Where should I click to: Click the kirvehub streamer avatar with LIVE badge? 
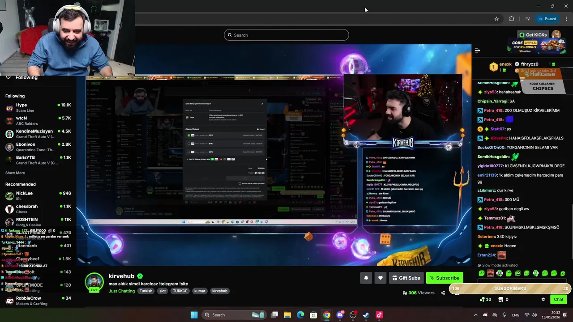[94, 282]
